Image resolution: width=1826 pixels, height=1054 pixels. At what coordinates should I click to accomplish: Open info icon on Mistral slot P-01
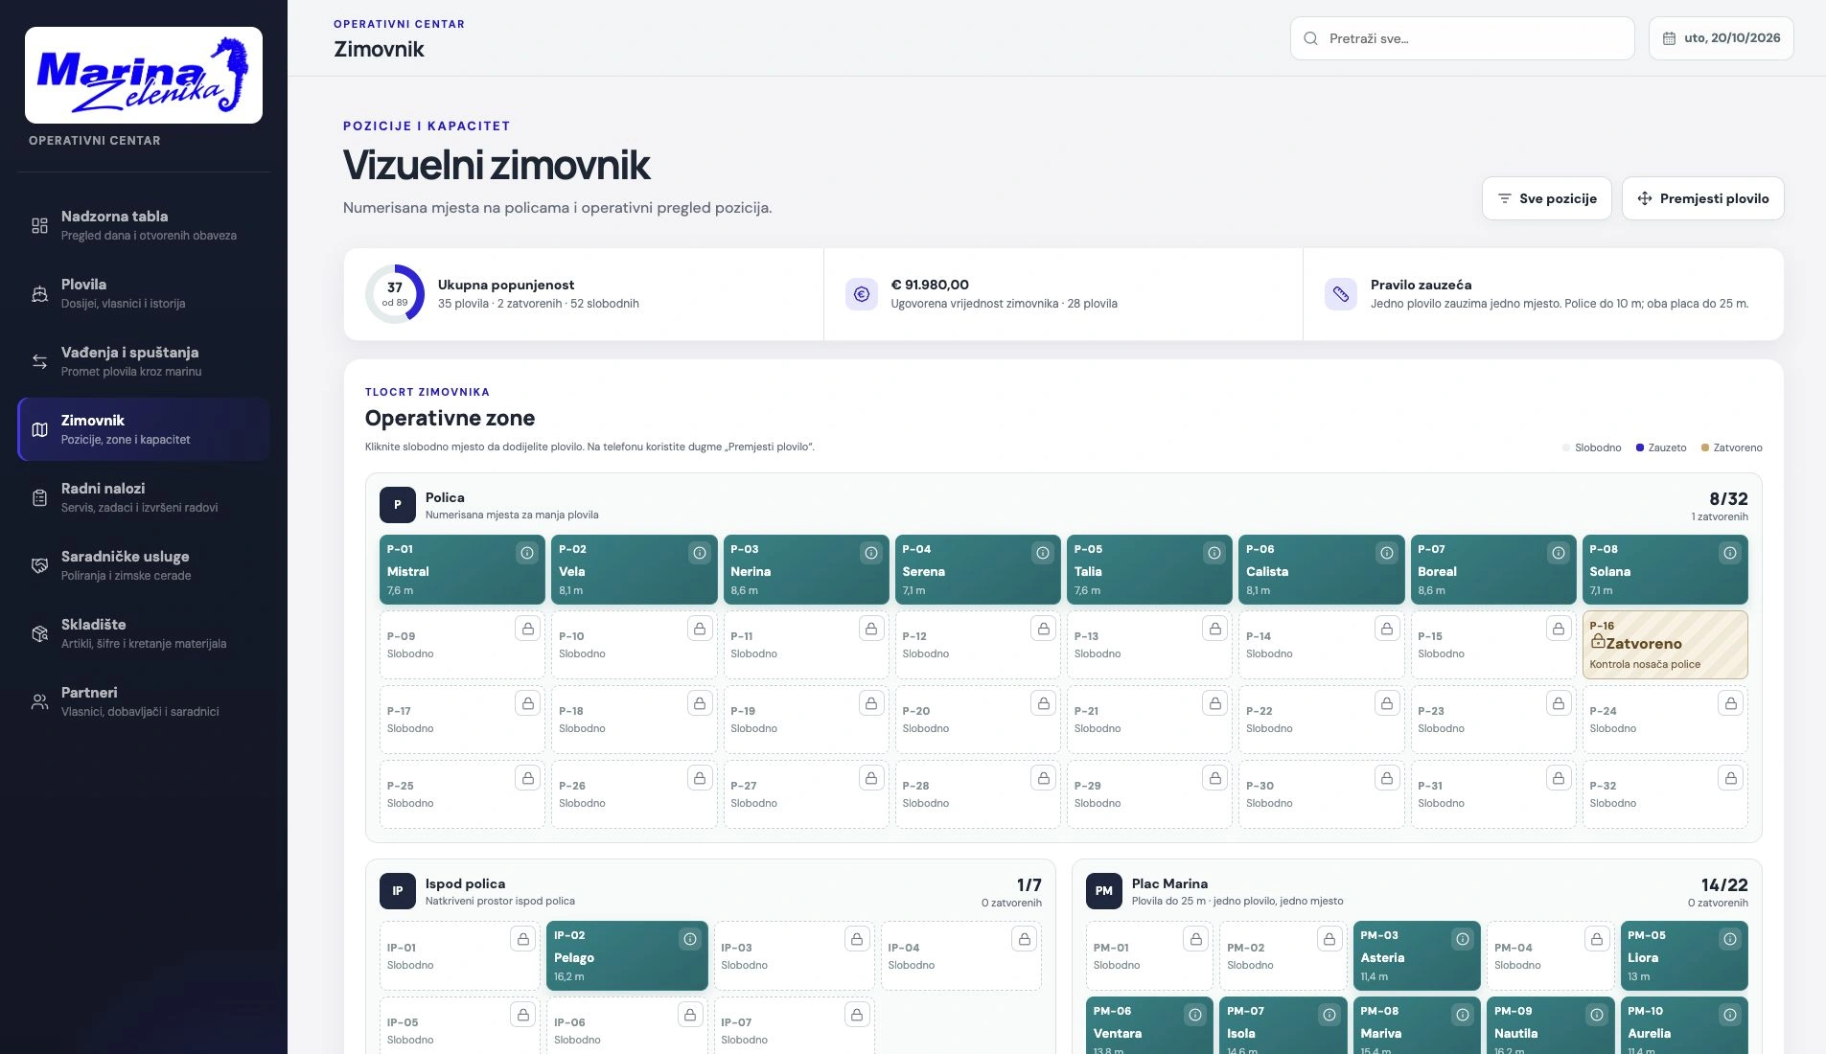(527, 553)
